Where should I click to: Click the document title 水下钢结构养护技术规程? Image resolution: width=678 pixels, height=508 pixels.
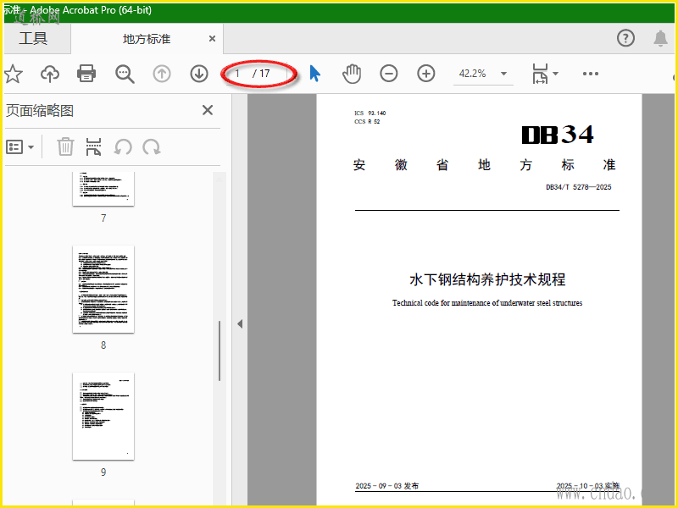pyautogui.click(x=487, y=279)
